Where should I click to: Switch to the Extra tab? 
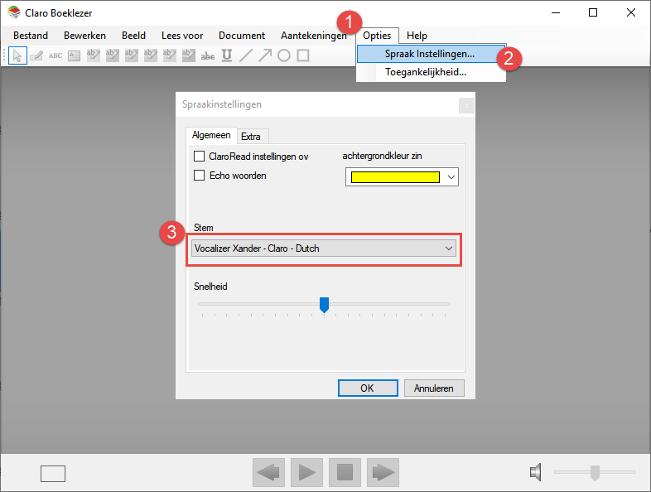coord(250,137)
